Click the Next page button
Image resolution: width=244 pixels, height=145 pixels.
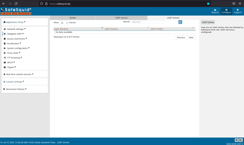click(191, 37)
